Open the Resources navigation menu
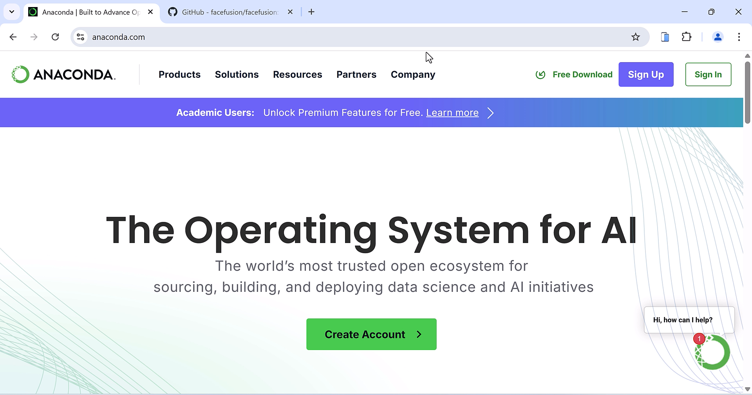This screenshot has height=395, width=752. coord(297,75)
